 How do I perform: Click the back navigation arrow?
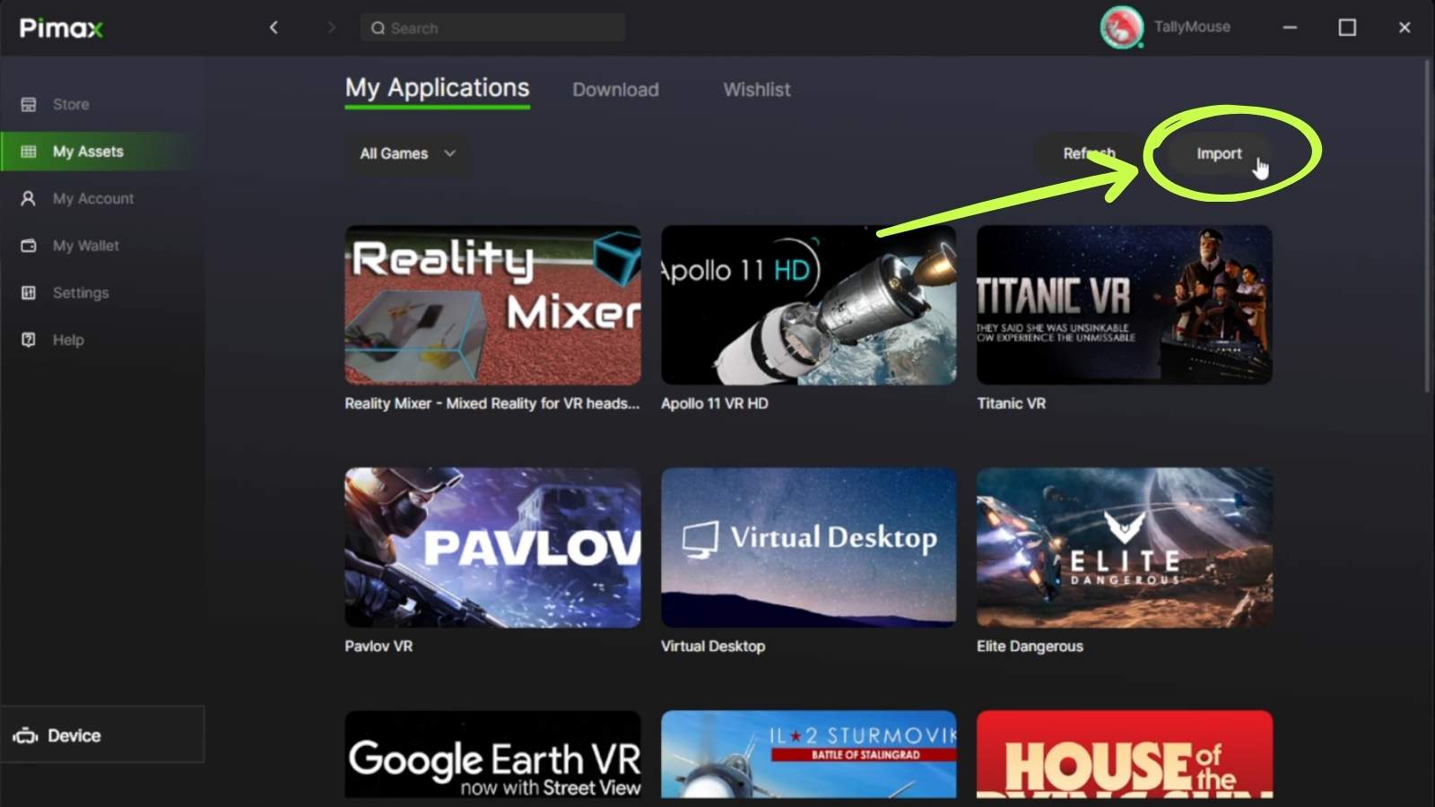pos(274,28)
